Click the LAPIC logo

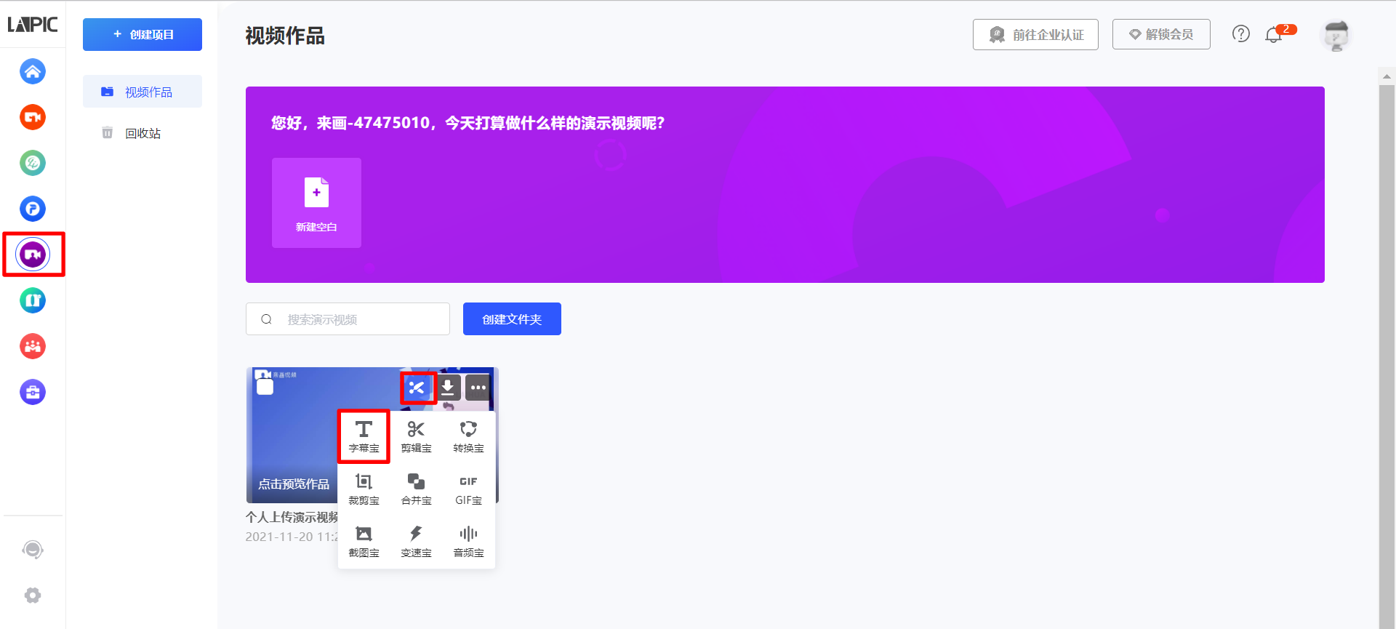coord(33,24)
